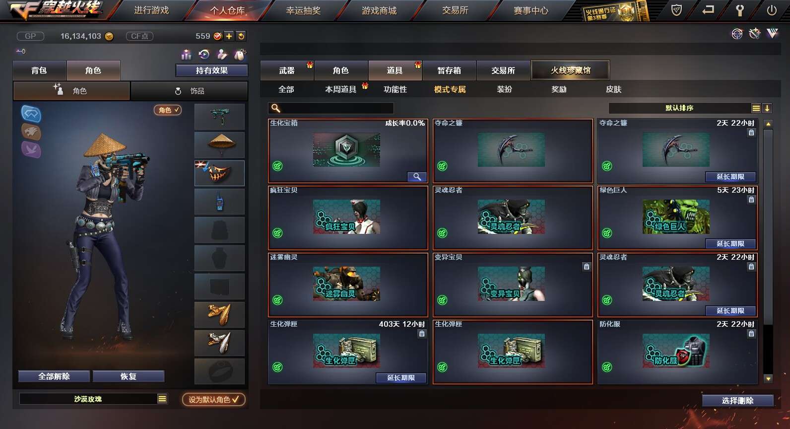Click the shield icon in top bar
Image resolution: width=790 pixels, height=429 pixels.
[676, 10]
